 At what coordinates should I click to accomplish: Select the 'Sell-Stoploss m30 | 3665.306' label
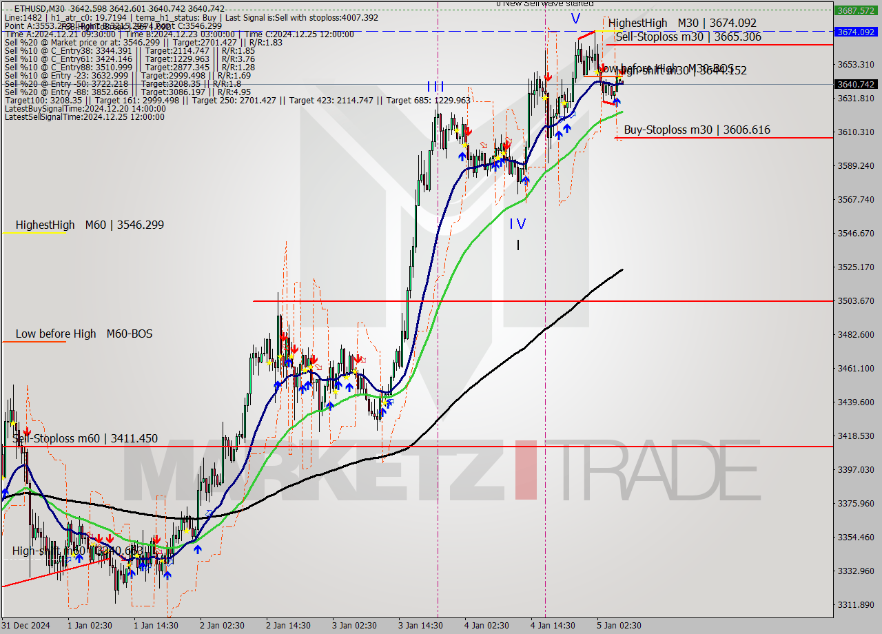click(x=688, y=37)
